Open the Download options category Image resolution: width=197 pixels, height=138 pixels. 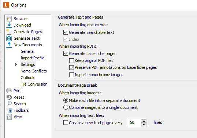[22, 25]
